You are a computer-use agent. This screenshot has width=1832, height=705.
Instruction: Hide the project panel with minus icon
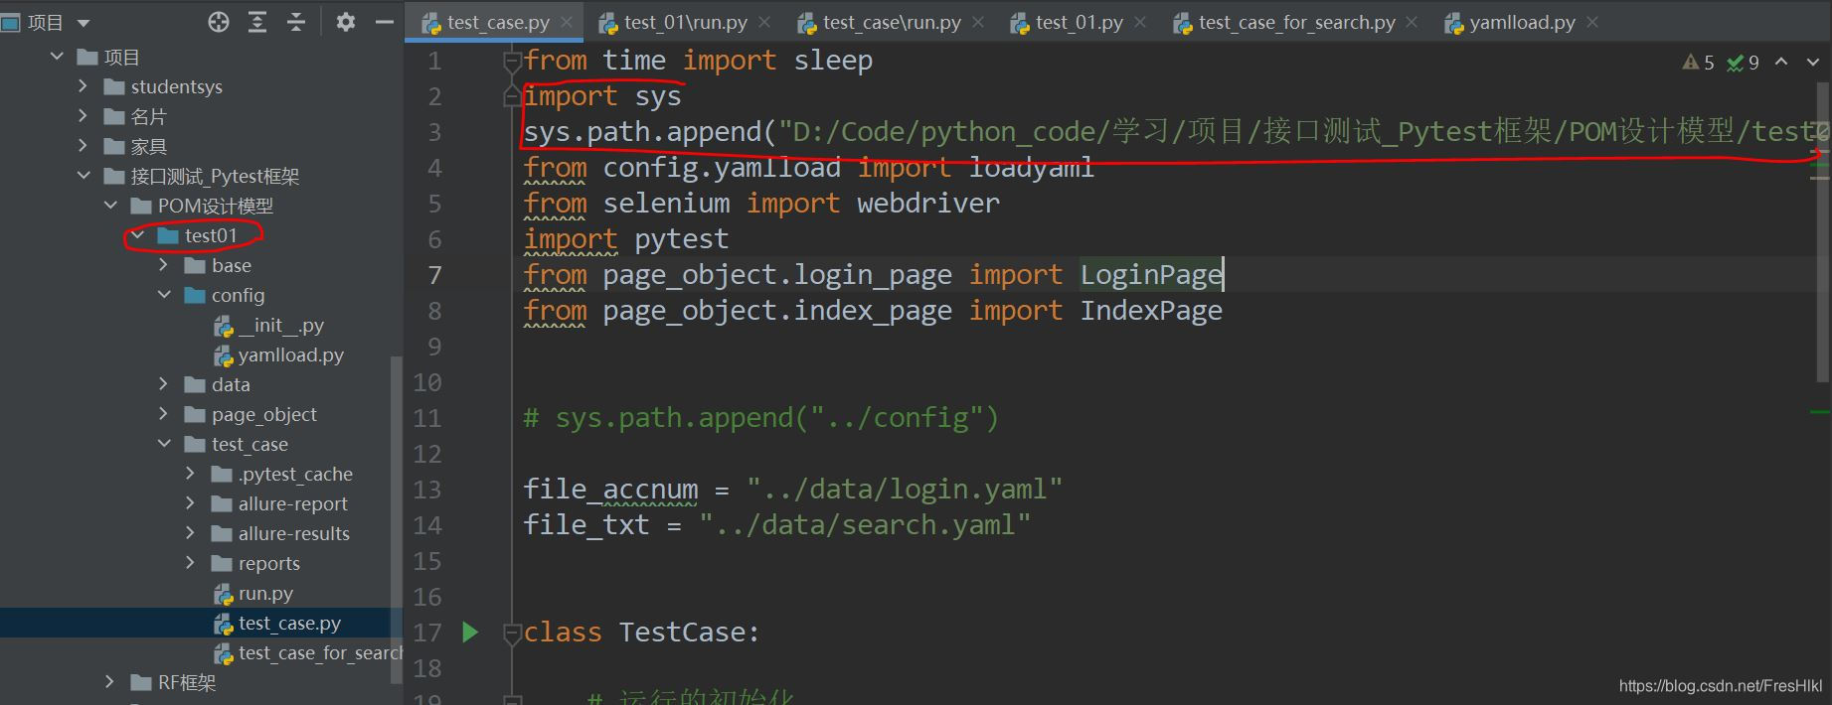(x=385, y=22)
